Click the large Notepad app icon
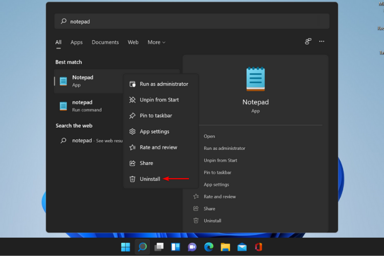Screen dimensions: 384x256 click(x=255, y=79)
